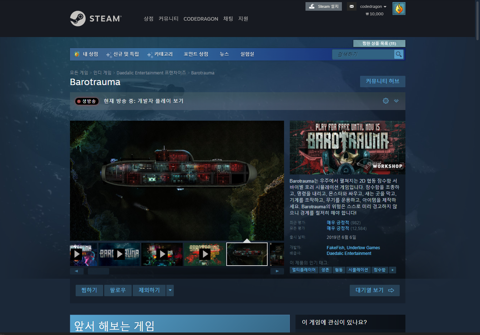
Task: Open the 뉴스 tab
Action: coord(224,54)
